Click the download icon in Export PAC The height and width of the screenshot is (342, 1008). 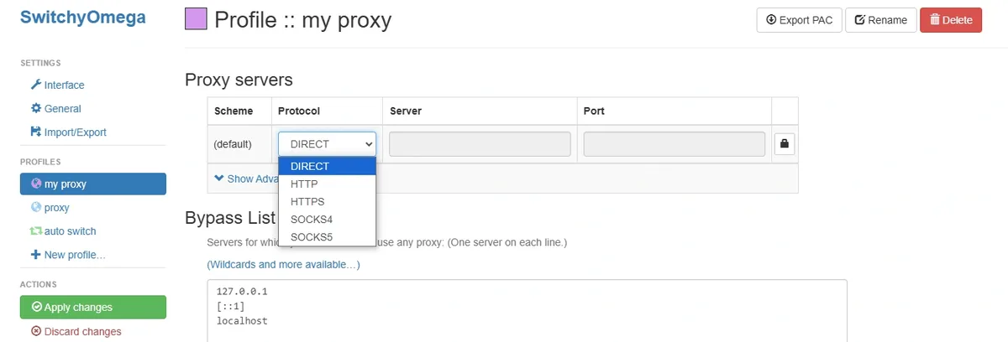click(771, 20)
